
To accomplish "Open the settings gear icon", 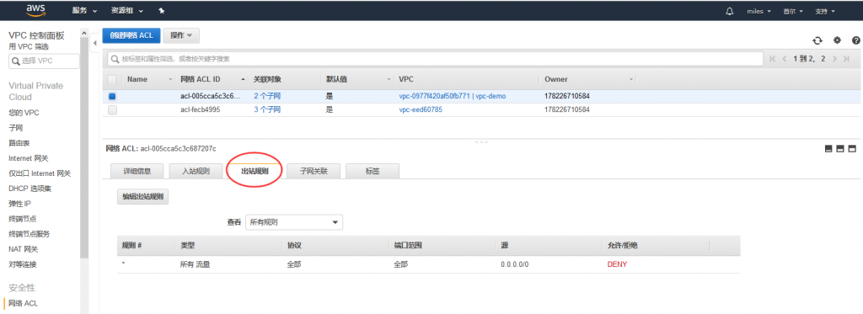I will (x=837, y=40).
